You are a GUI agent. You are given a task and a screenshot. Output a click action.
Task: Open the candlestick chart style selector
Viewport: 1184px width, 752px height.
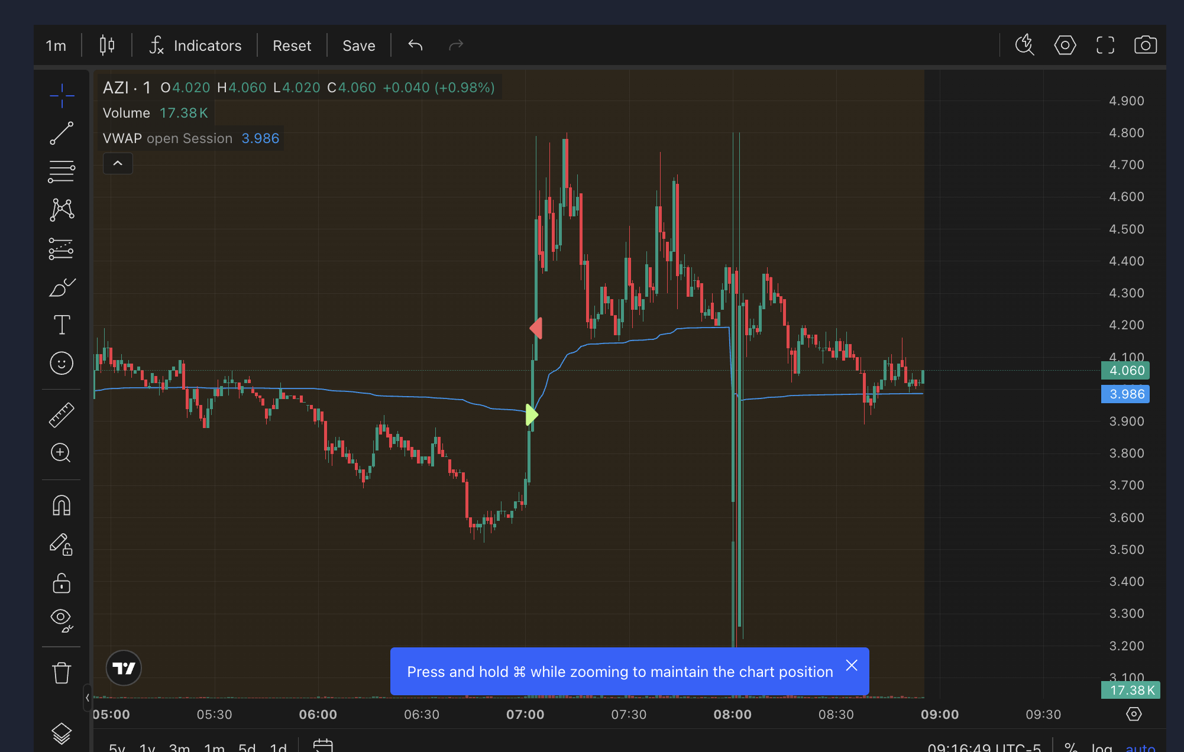(107, 45)
